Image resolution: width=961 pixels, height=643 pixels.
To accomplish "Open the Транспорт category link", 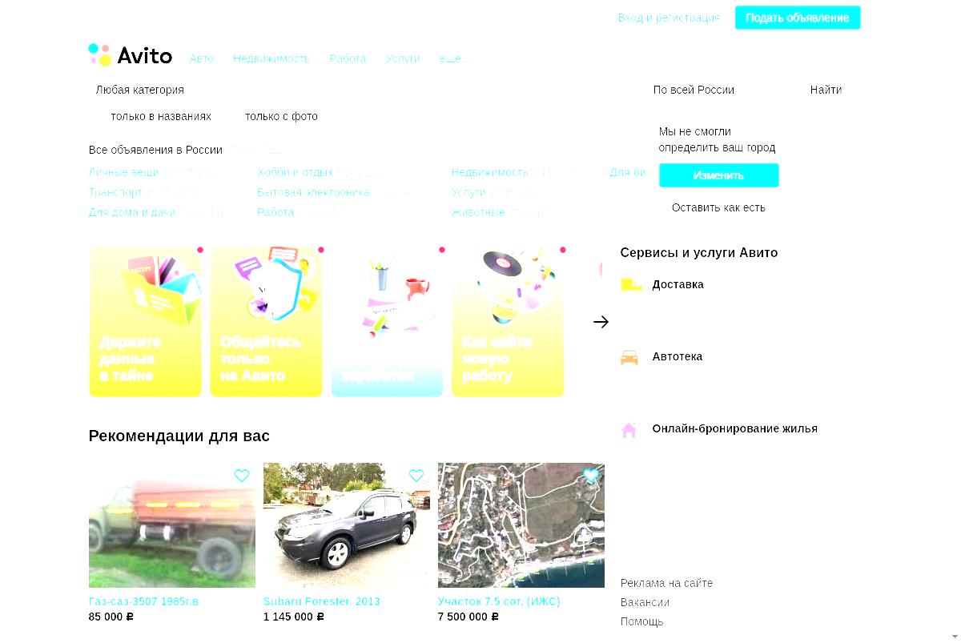I will tap(116, 192).
